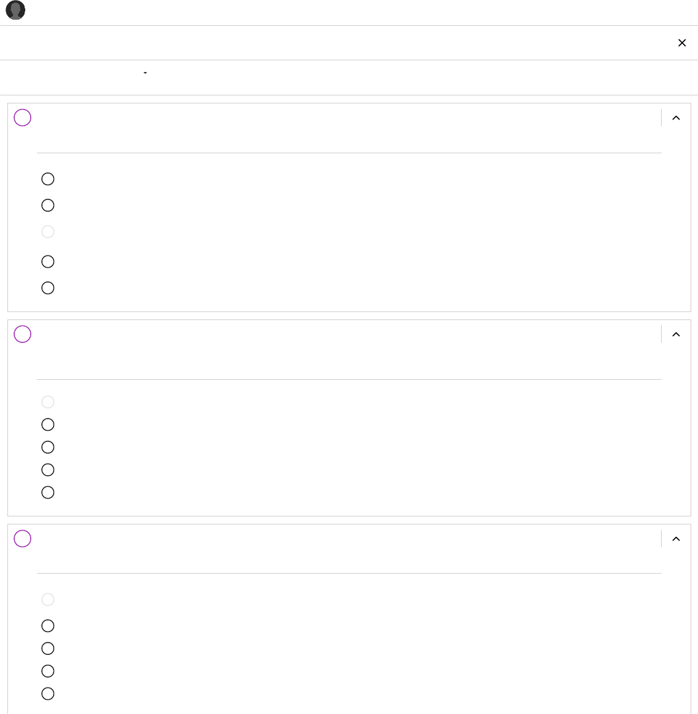Image resolution: width=698 pixels, height=714 pixels.
Task: Click the purple circle on first card
Action: tap(23, 118)
